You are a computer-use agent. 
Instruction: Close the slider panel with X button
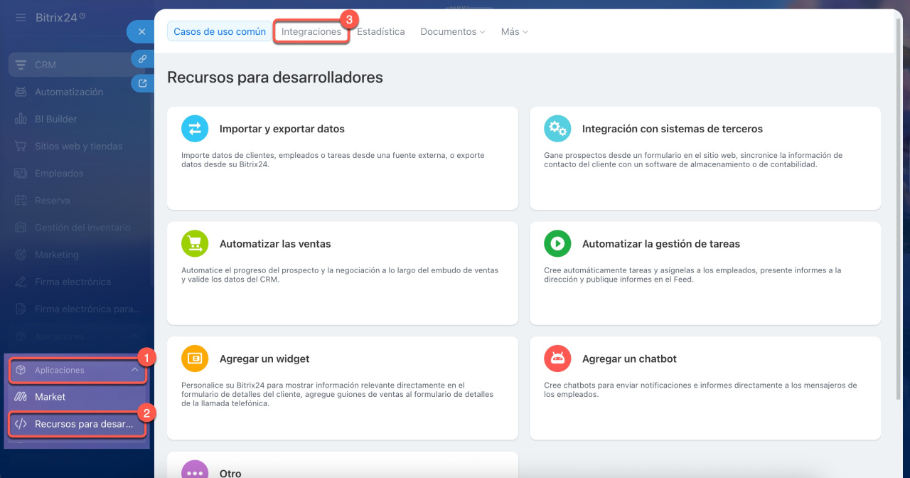click(x=141, y=32)
